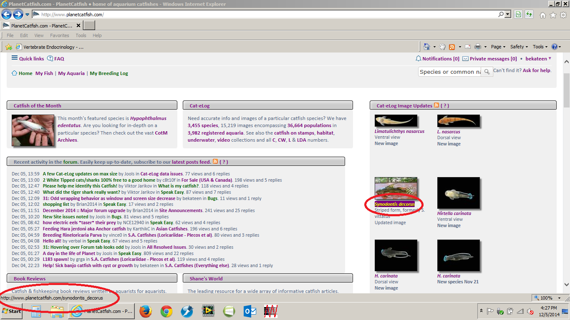Open the FAQ link
570x320 pixels.
click(x=56, y=59)
